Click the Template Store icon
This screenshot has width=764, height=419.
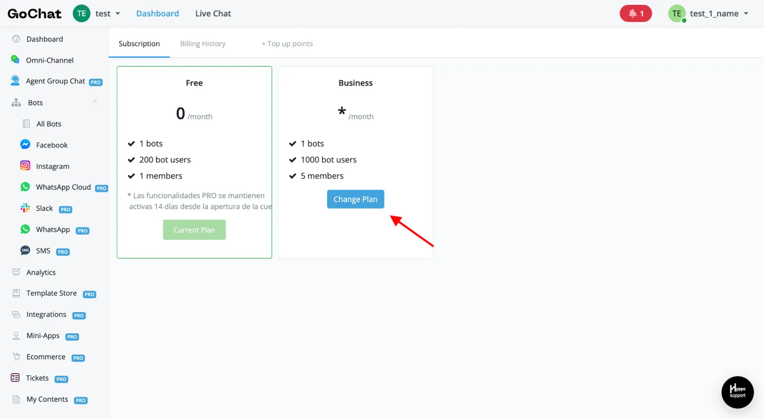coord(16,293)
